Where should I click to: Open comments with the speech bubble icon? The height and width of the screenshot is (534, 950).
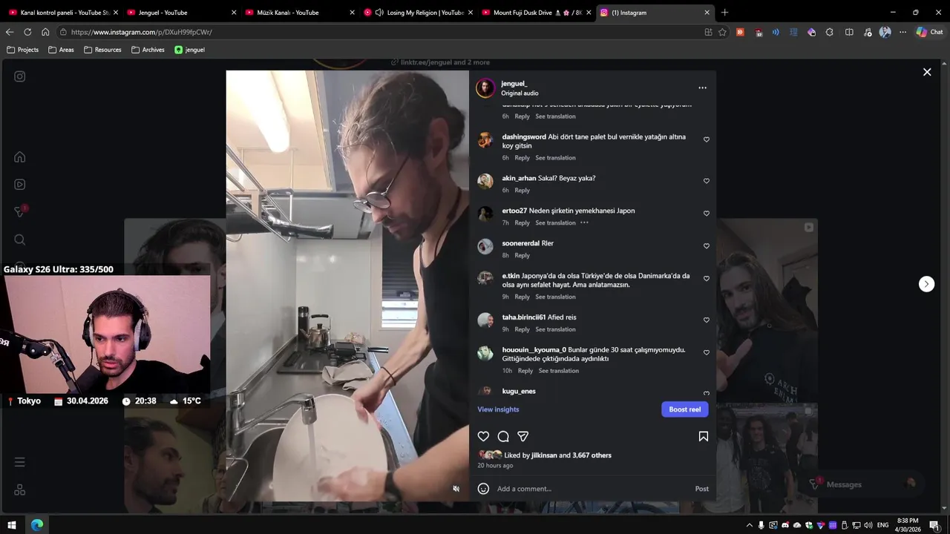click(503, 436)
